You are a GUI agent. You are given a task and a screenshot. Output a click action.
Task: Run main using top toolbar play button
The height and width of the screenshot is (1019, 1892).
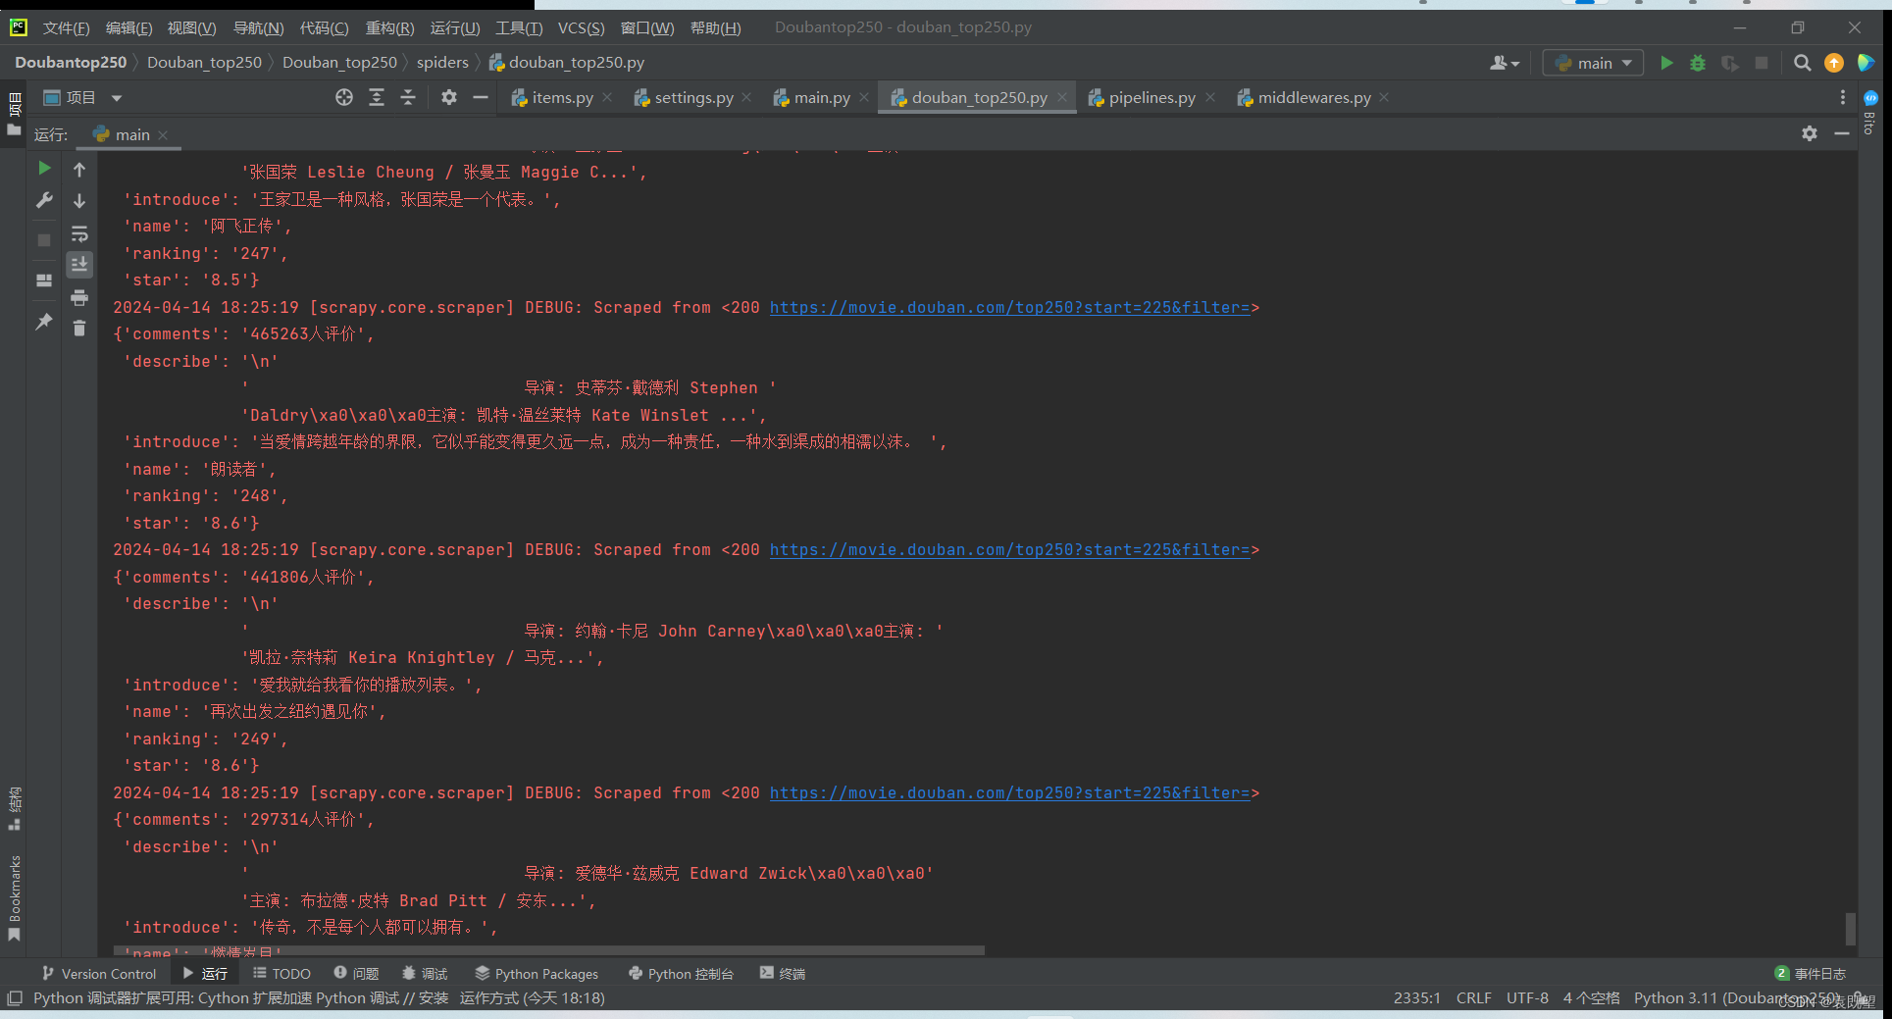(x=1666, y=63)
